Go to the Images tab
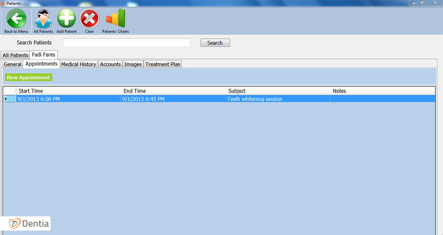Screen dimensions: 443x235 pyautogui.click(x=133, y=64)
